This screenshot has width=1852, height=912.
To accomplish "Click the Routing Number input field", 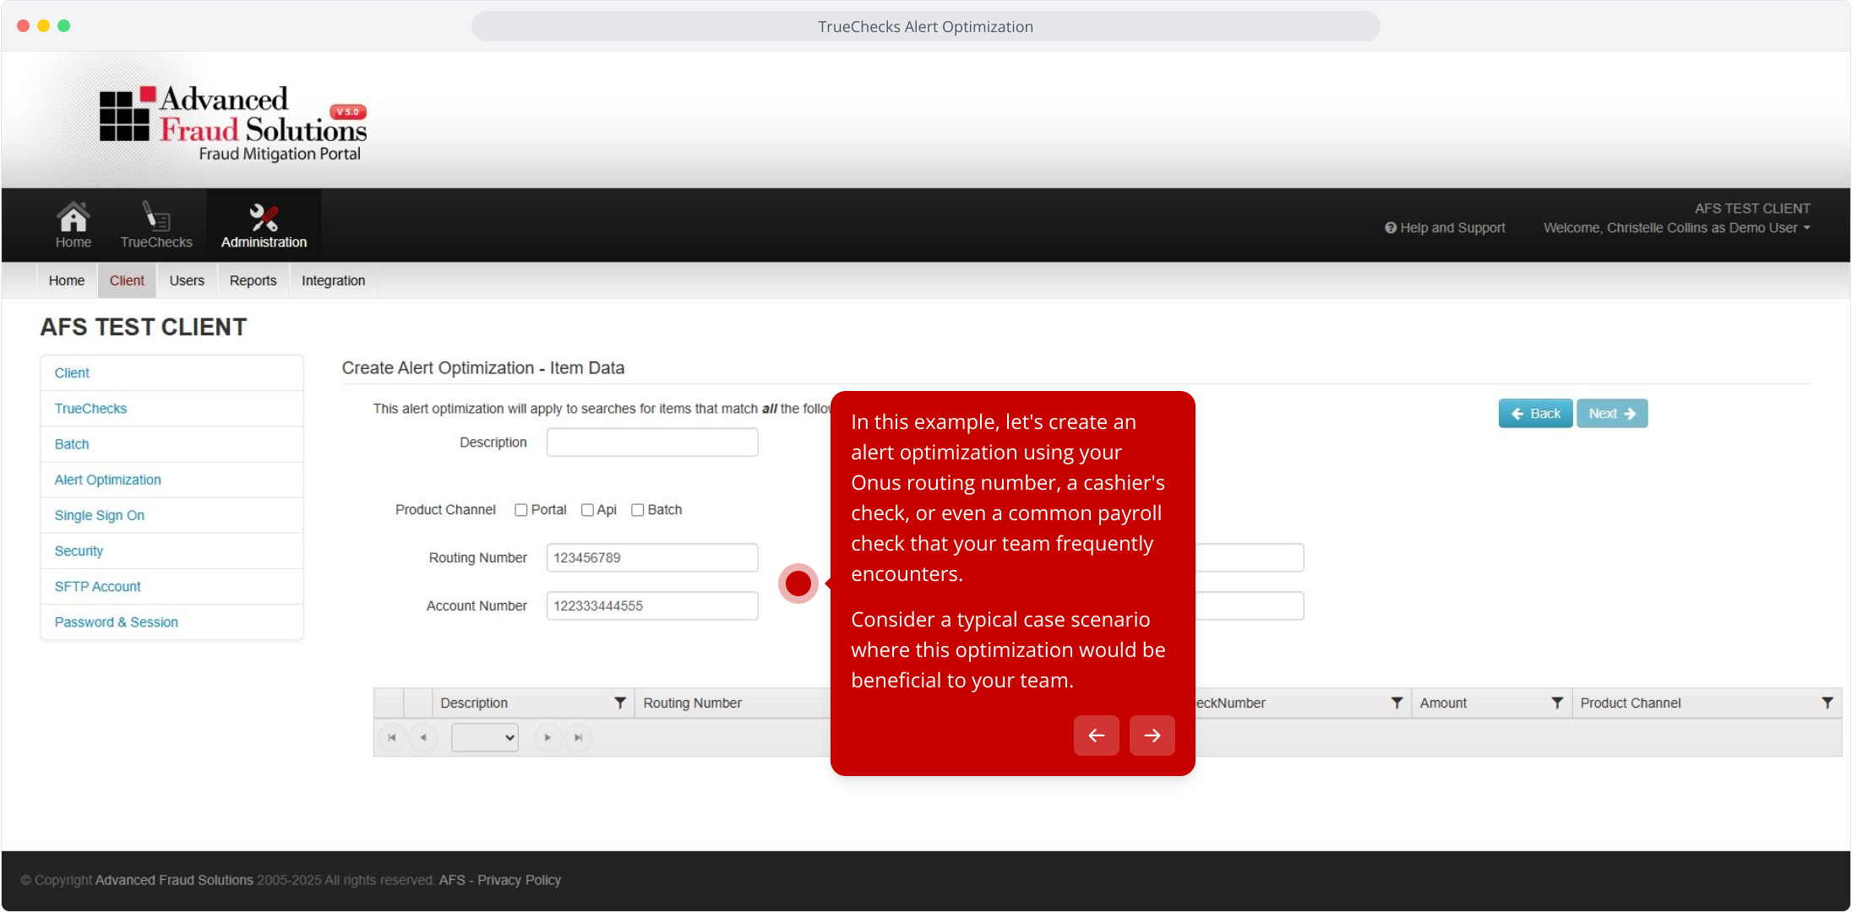I will (x=652, y=558).
